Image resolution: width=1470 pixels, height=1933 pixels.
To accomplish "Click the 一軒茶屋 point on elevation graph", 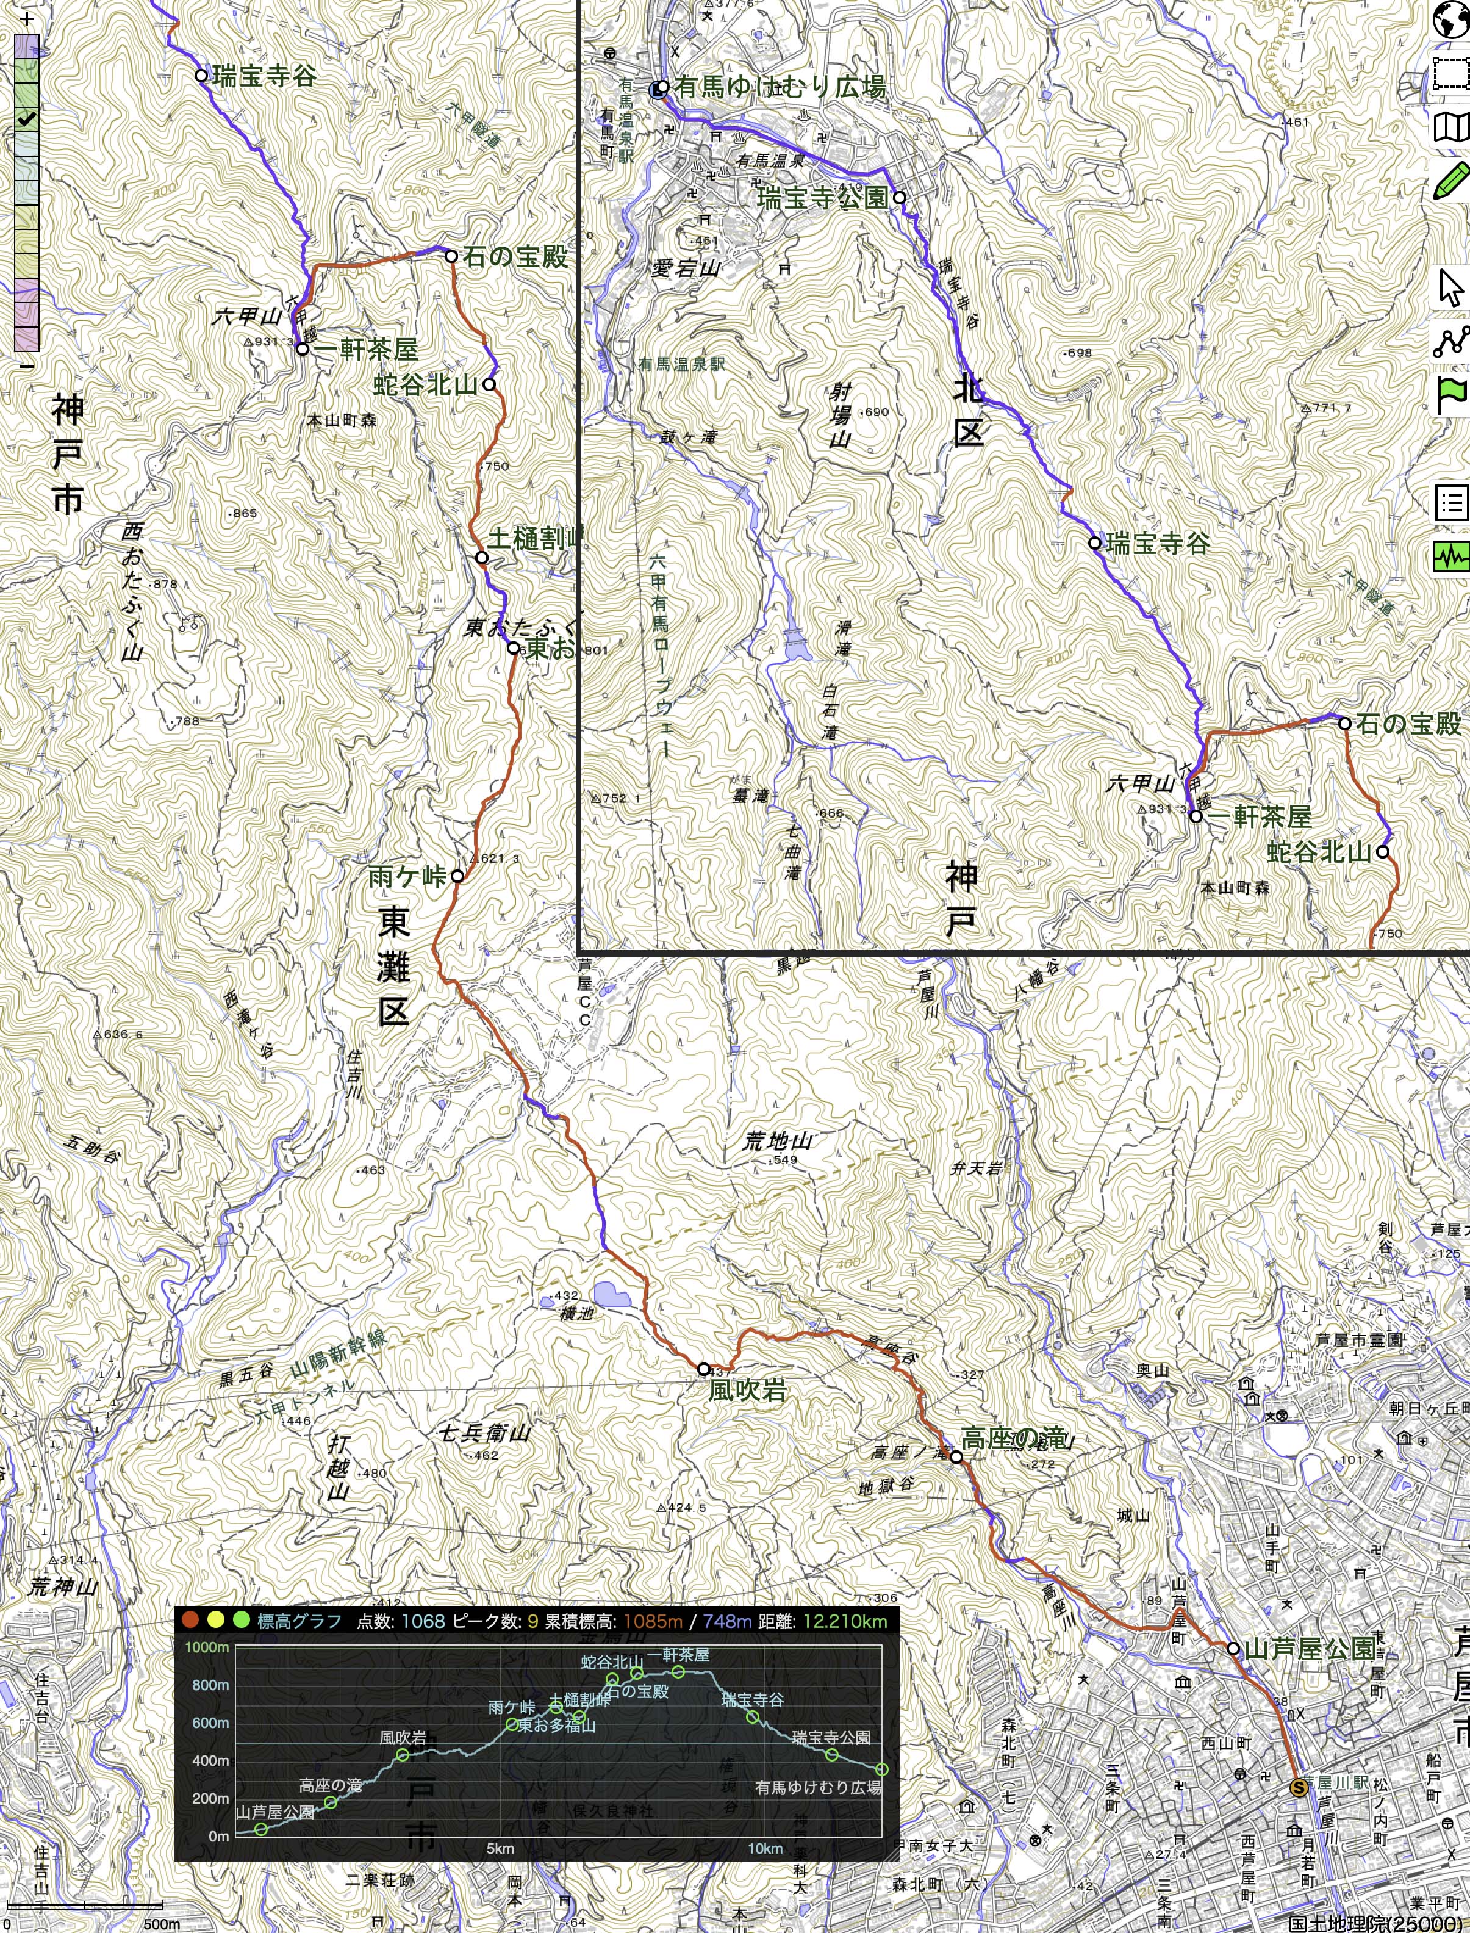I will 678,1672.
